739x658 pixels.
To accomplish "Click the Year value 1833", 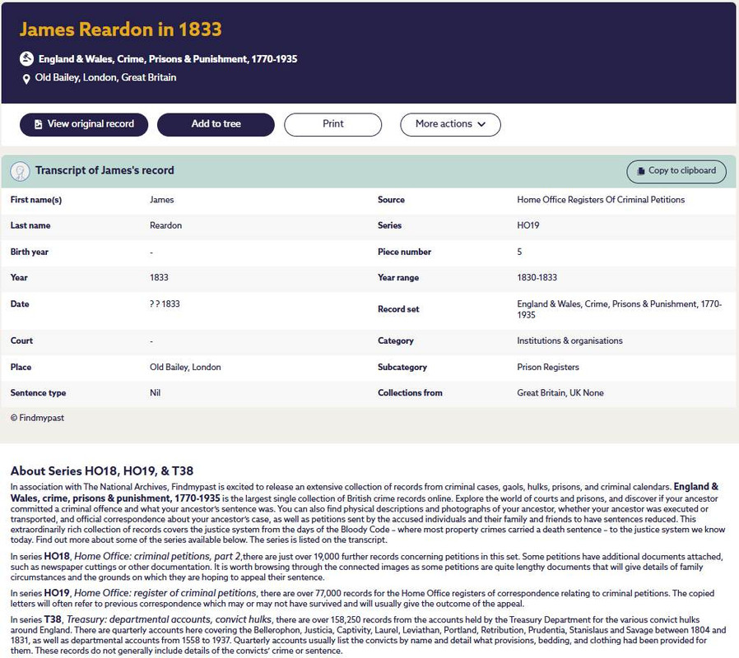I will coord(159,277).
